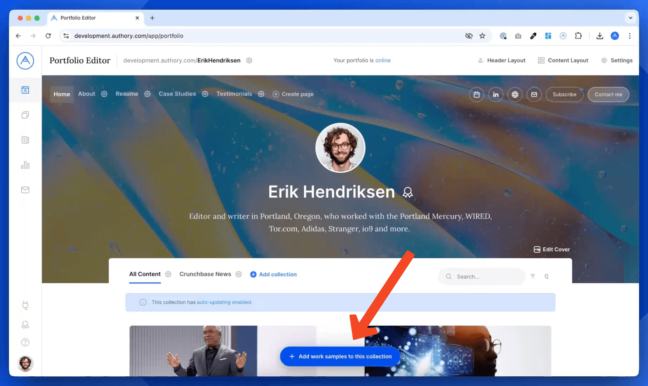
Task: Open the portfolio URL settings gear
Action: pyautogui.click(x=249, y=60)
